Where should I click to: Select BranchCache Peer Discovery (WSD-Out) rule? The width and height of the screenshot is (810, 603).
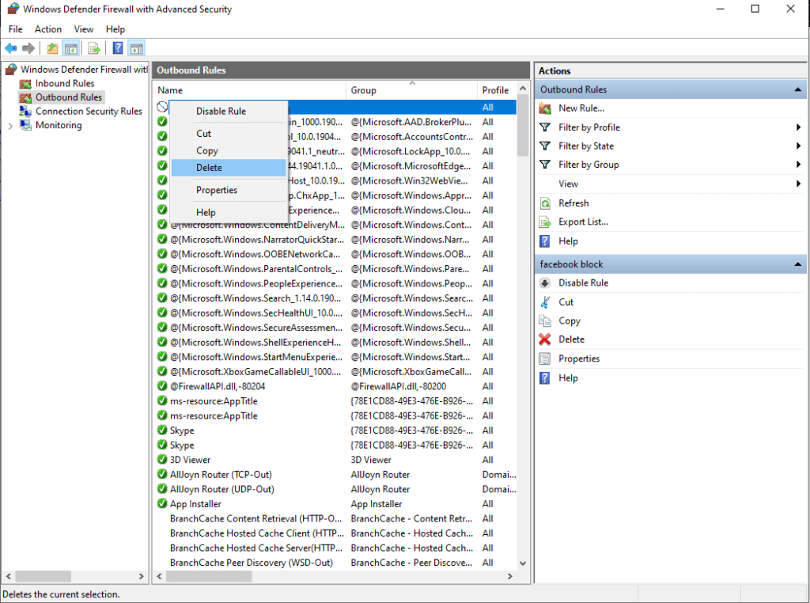coord(251,563)
